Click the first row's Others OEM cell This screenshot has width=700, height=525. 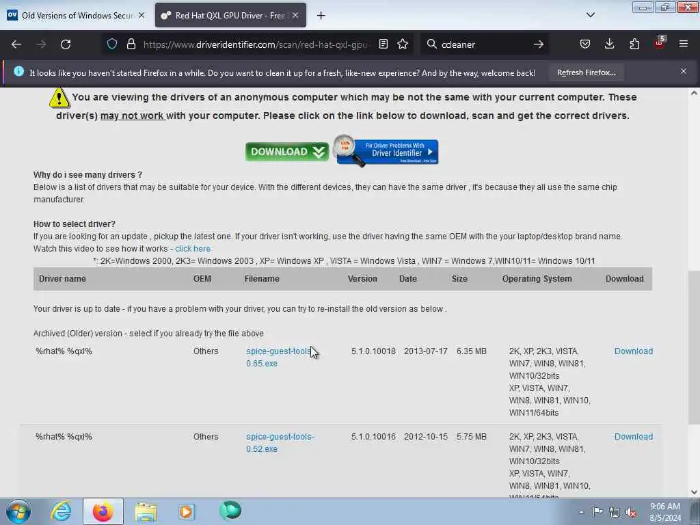point(206,351)
